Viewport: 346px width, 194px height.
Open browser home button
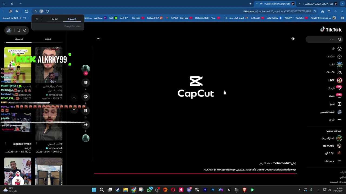pyautogui.click(x=322, y=11)
